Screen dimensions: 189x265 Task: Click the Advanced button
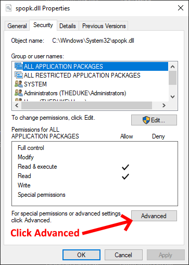coord(154,216)
